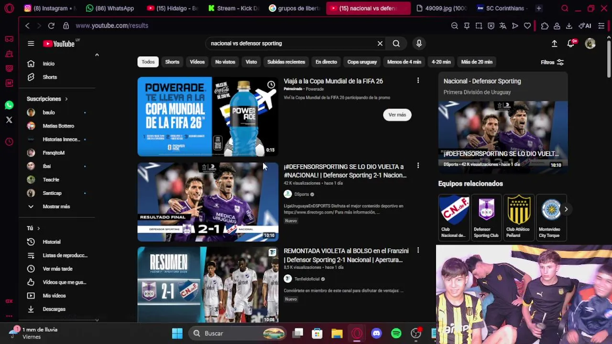Take a snapshot with the capture icon
The height and width of the screenshot is (344, 612).
coord(479,26)
